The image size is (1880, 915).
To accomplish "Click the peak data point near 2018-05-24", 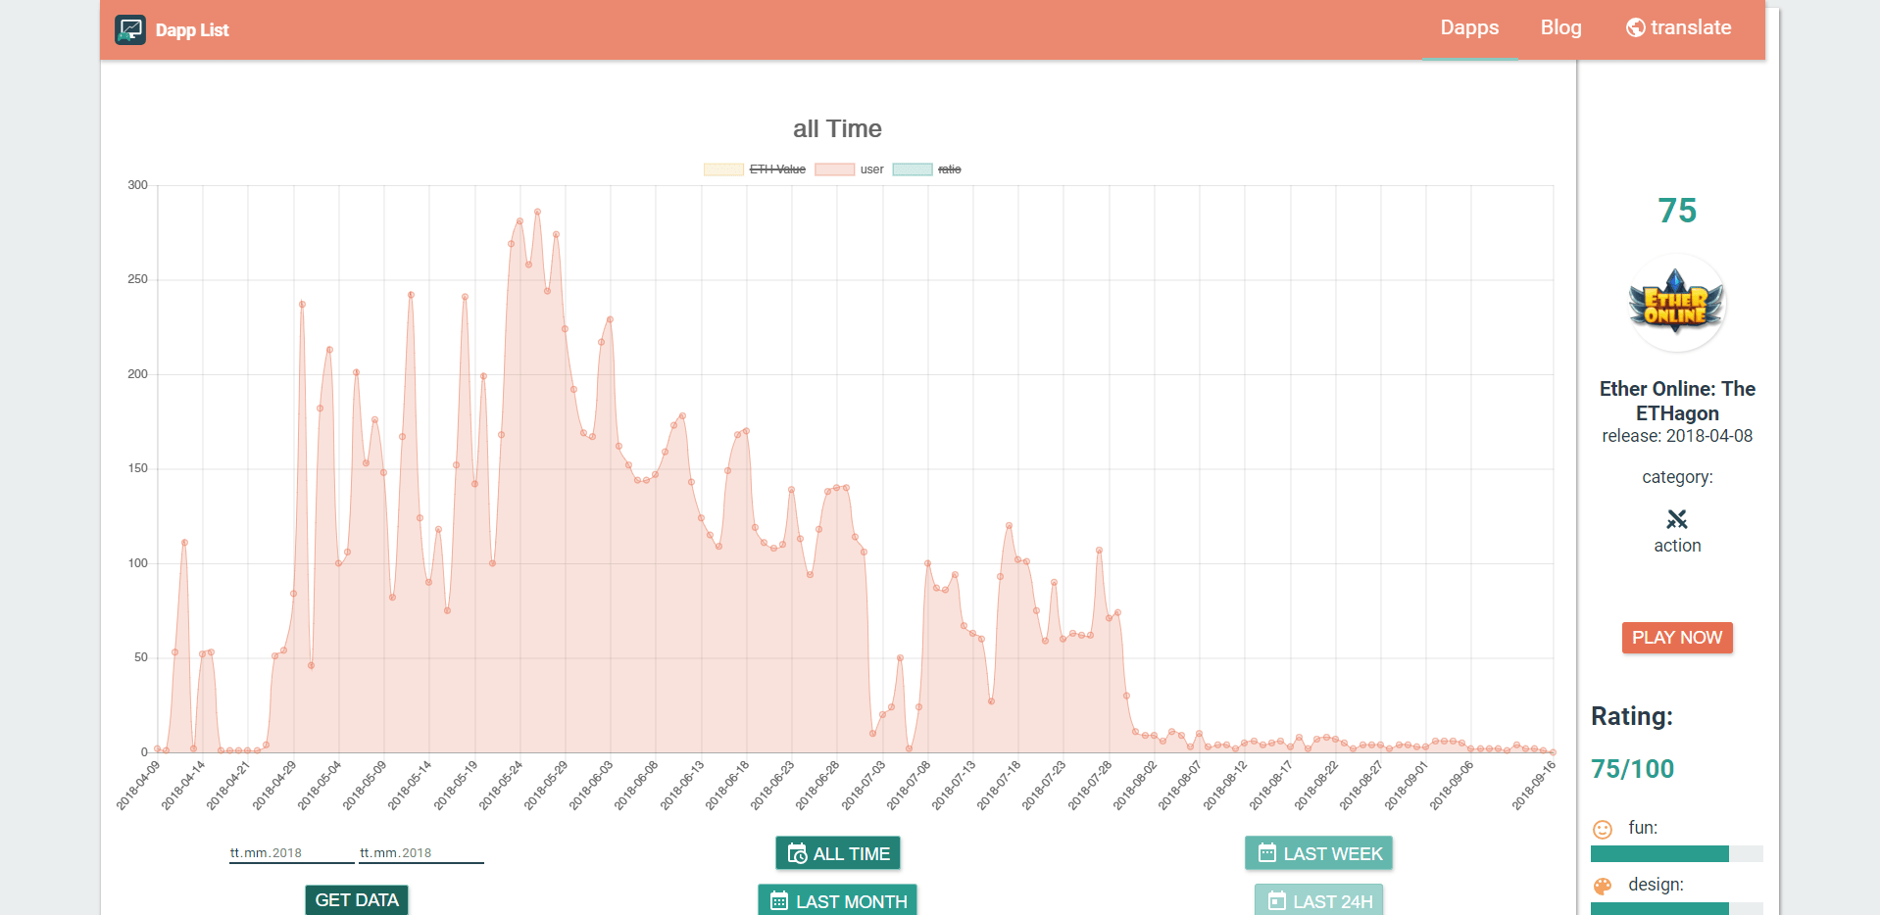I will 537,212.
